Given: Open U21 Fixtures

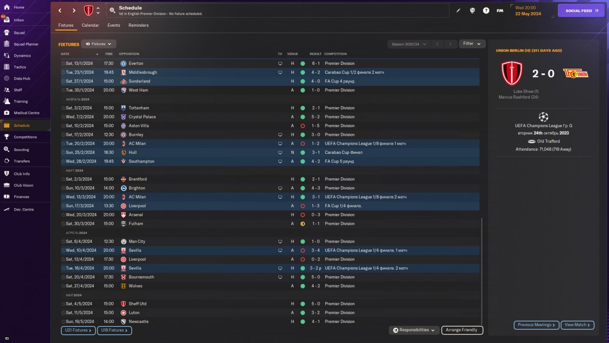Looking at the screenshot, I should point(79,330).
